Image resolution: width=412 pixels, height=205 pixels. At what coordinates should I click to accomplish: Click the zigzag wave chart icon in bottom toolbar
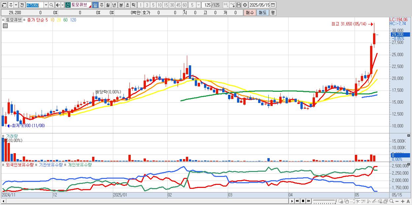pyautogui.click(x=369, y=201)
